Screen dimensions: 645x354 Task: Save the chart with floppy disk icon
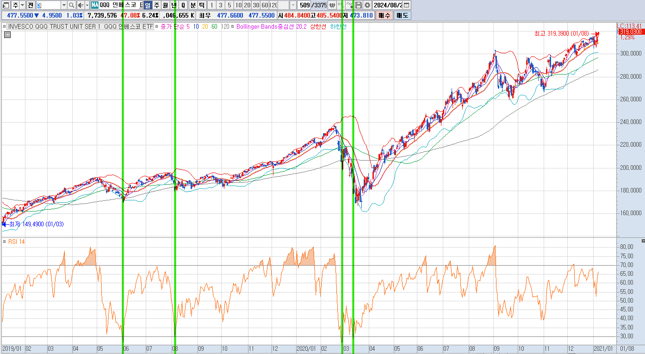click(x=359, y=6)
